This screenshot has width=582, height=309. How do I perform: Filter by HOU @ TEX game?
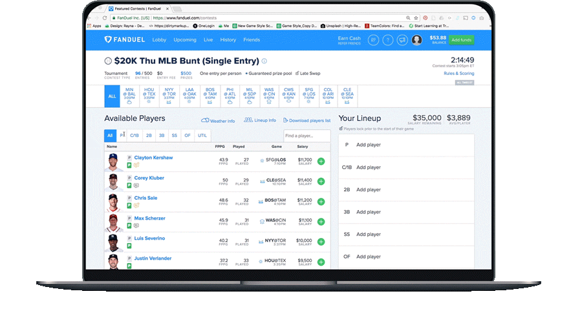pos(149,96)
